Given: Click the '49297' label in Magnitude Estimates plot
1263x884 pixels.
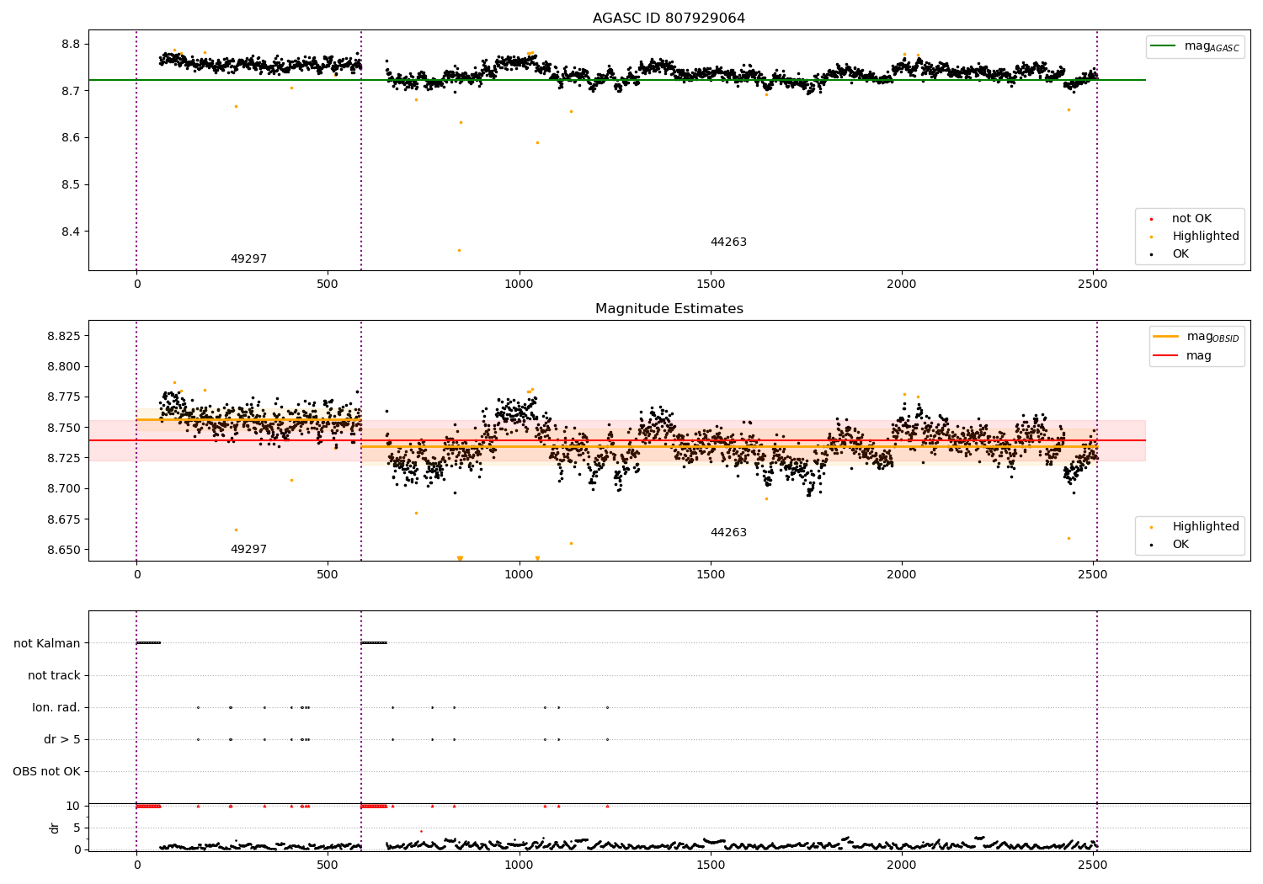Looking at the screenshot, I should tap(248, 550).
